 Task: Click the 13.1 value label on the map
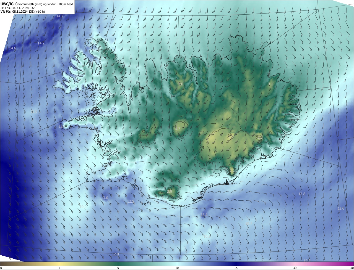click(x=204, y=215)
